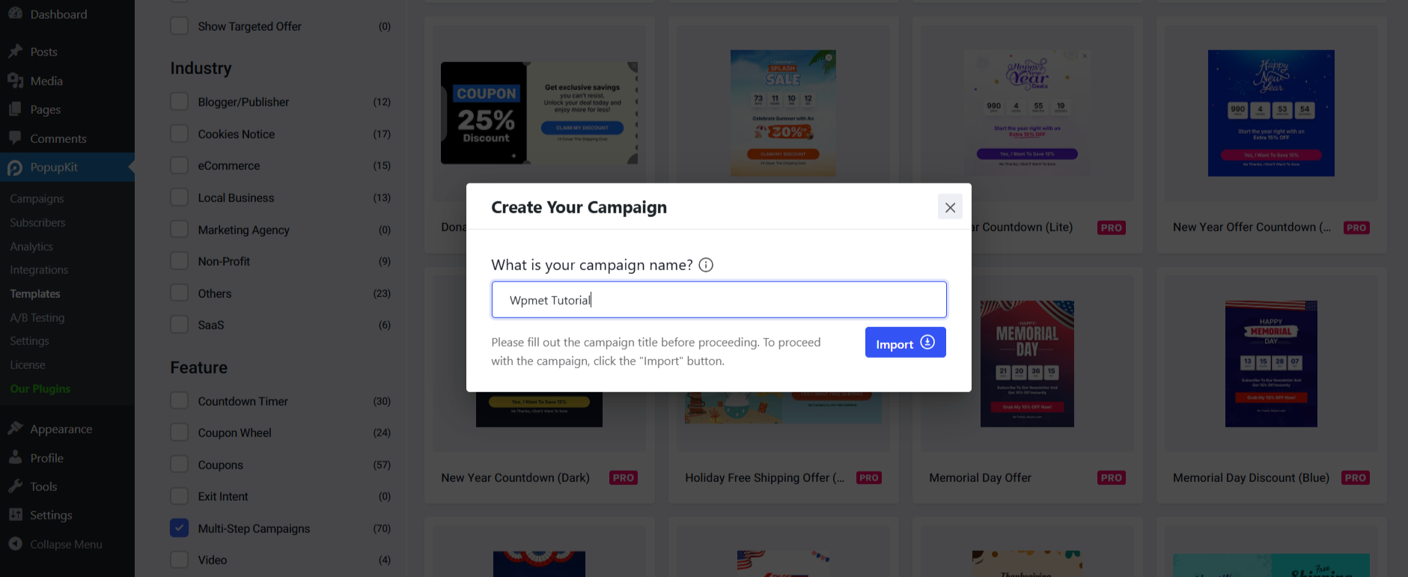Uncheck the Multi-Step Campaigns filter

click(x=179, y=528)
